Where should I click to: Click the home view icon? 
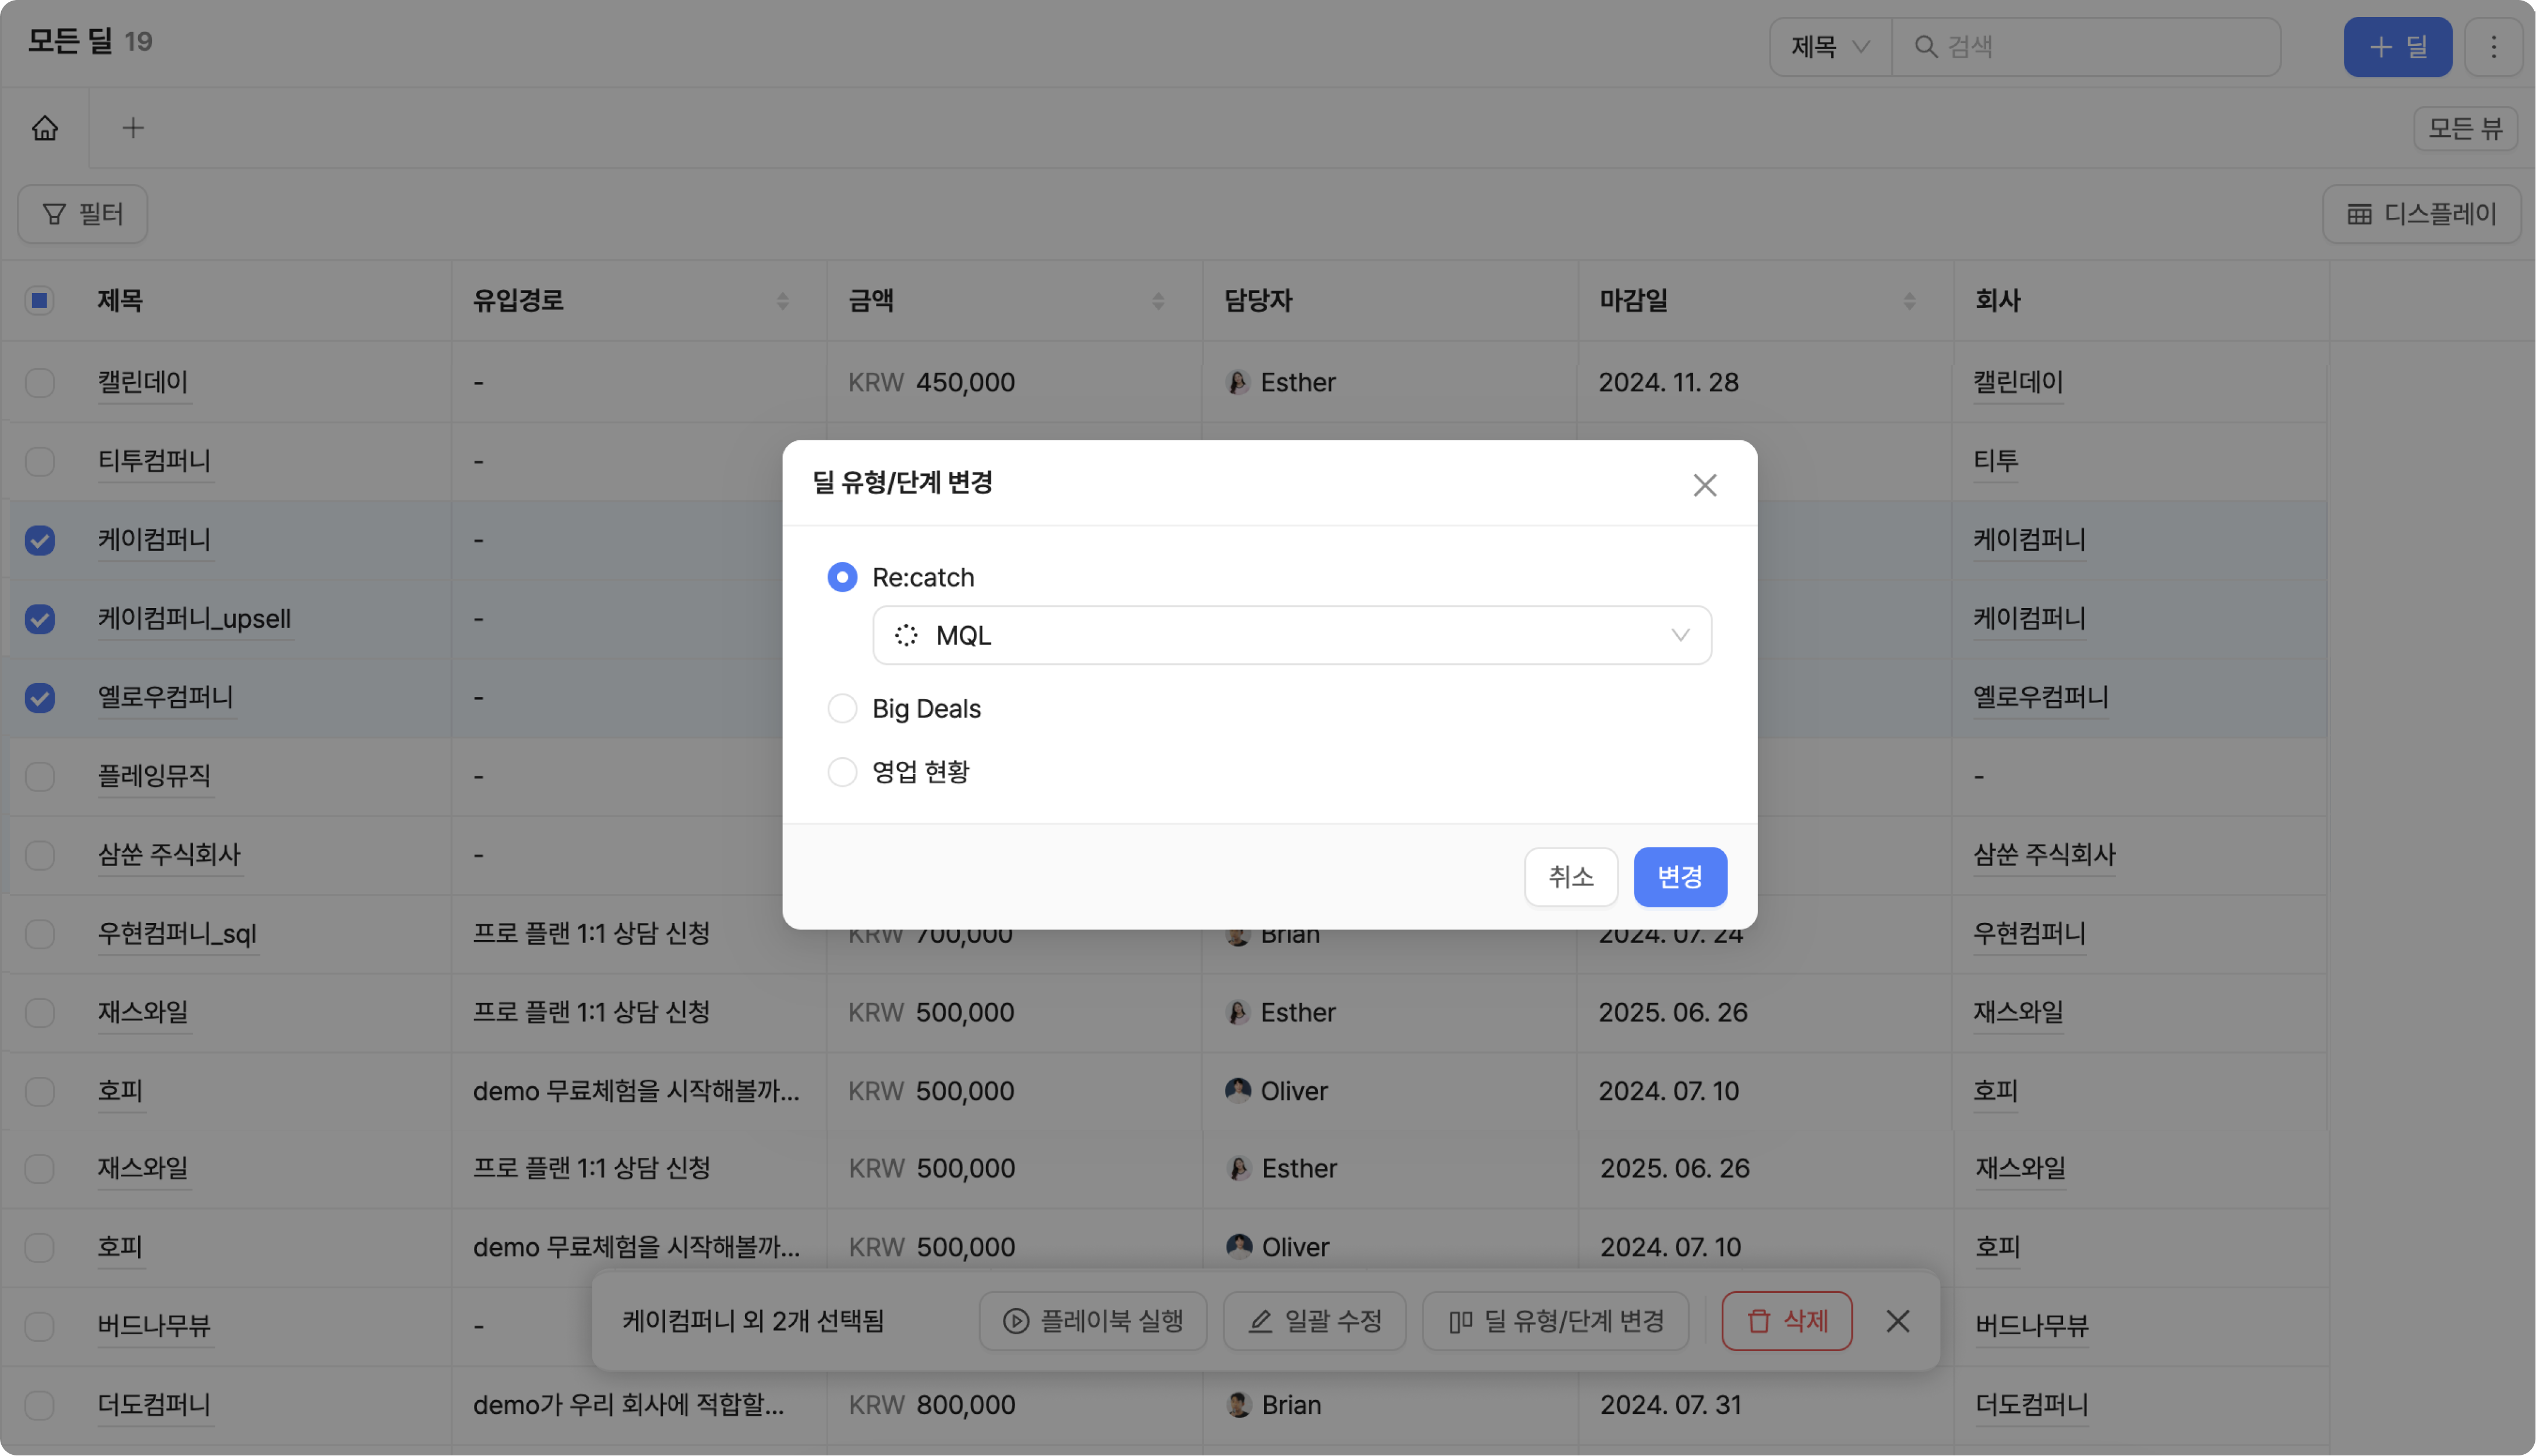(45, 128)
